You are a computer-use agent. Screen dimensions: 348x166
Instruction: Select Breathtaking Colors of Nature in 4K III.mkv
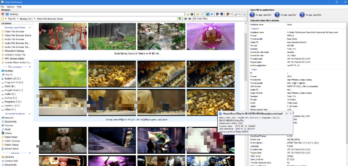click(x=137, y=53)
